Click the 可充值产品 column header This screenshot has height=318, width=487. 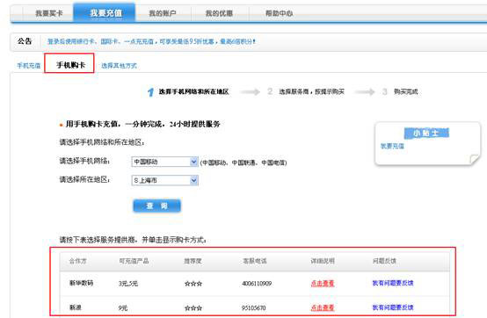pos(134,261)
